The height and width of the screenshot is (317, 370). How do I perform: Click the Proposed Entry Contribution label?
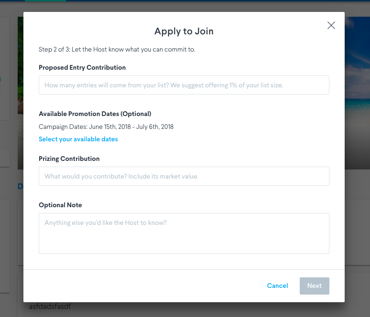82,68
